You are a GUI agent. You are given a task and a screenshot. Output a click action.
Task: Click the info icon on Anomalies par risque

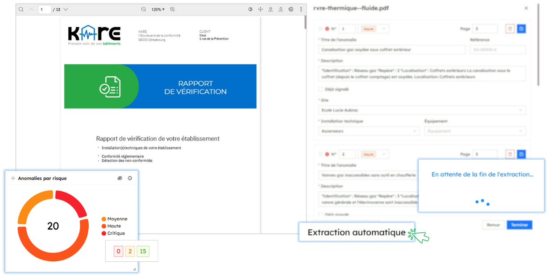pyautogui.click(x=130, y=178)
